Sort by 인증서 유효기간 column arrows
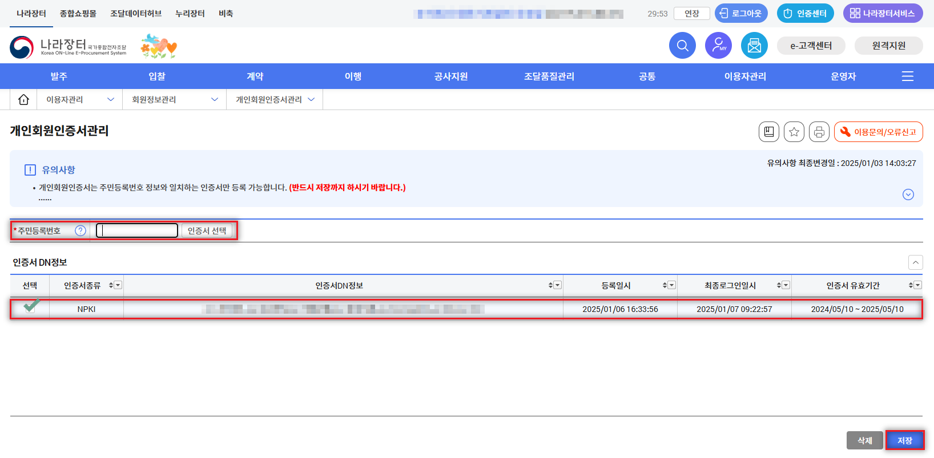 pos(911,285)
